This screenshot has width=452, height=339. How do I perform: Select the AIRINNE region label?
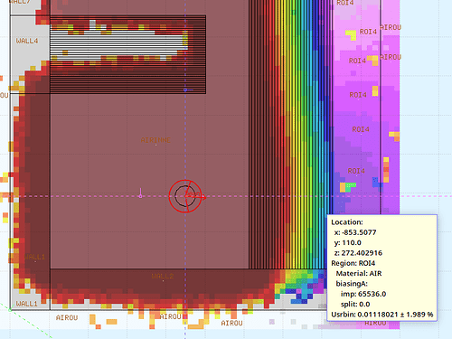point(155,140)
